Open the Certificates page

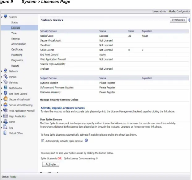point(17,49)
